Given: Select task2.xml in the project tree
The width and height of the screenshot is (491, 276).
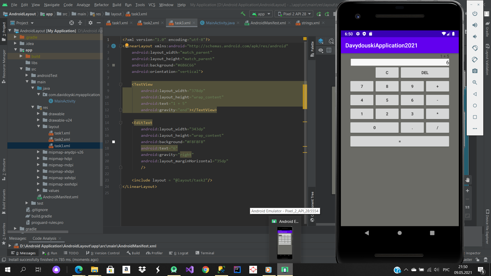Looking at the screenshot, I should (x=62, y=139).
